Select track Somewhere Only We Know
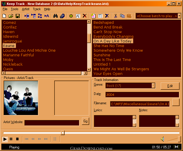The width and height of the screenshot is (183, 151). tap(118, 50)
